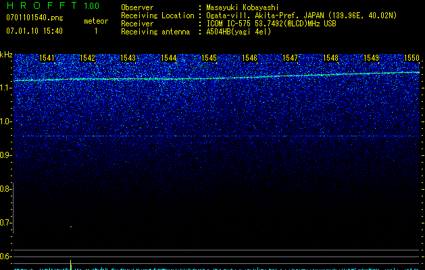
Task: Click the ICOM IC-575 receiver details
Action: point(271,24)
